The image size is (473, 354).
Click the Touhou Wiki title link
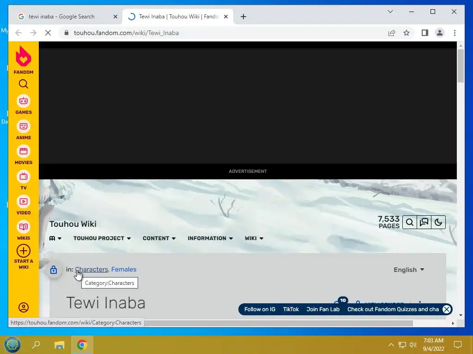pyautogui.click(x=73, y=224)
